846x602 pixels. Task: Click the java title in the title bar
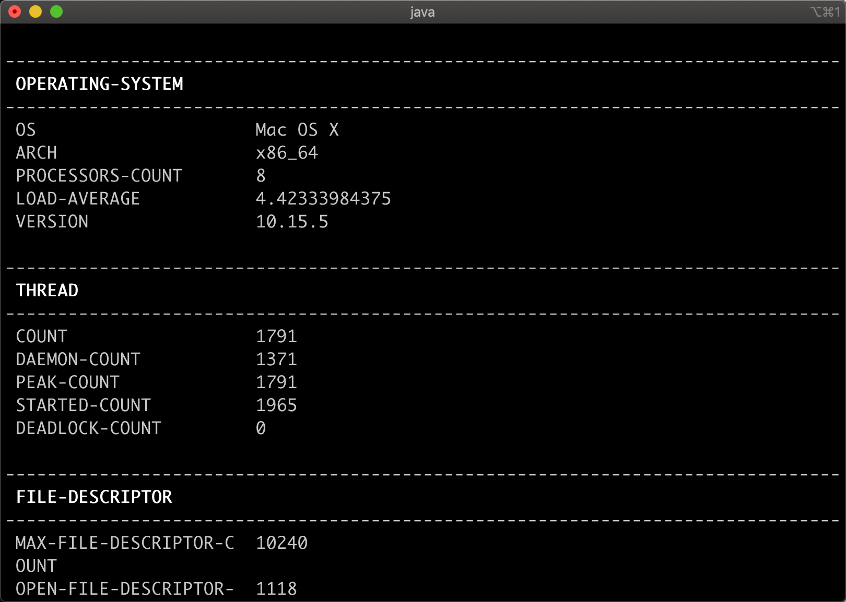tap(422, 12)
